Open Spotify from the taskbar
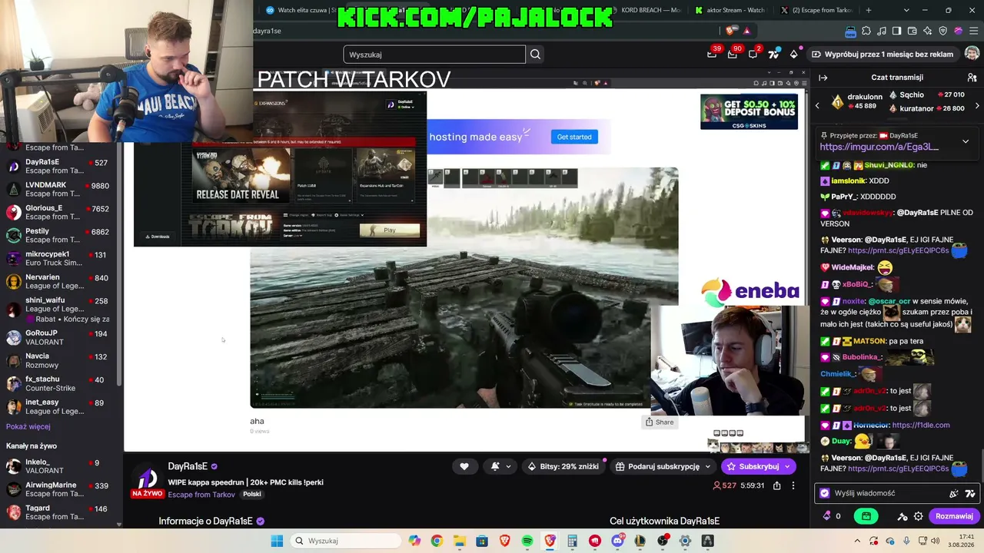The height and width of the screenshot is (553, 984). (x=527, y=541)
